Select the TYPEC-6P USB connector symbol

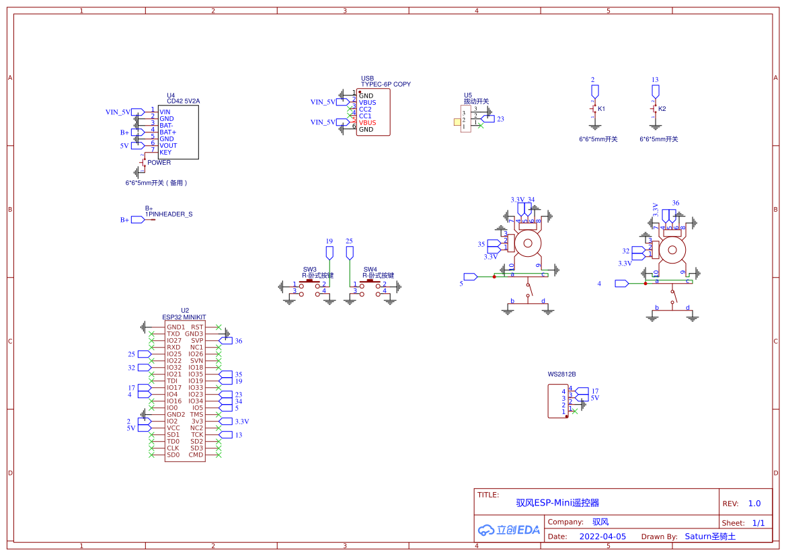click(373, 112)
